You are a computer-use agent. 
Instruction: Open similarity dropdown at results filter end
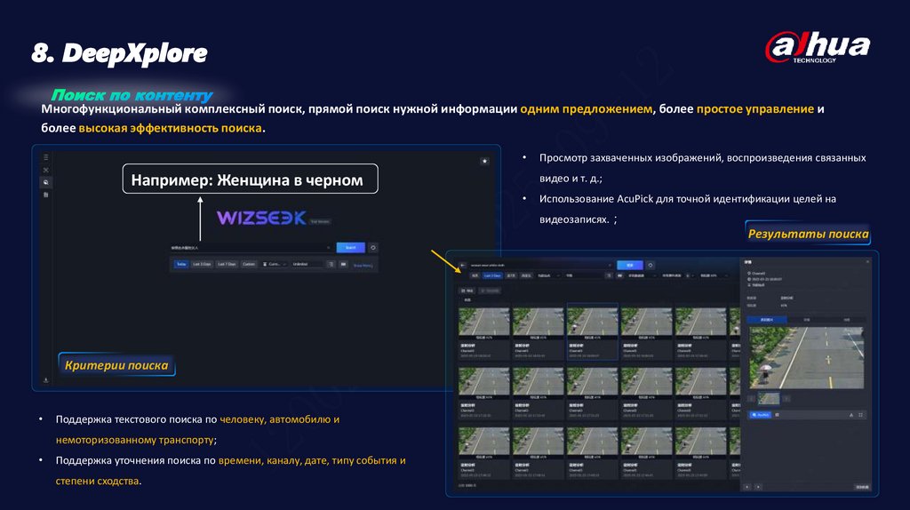714,275
